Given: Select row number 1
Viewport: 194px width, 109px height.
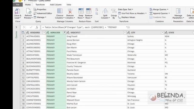Looking at the screenshot, I should (23, 36).
